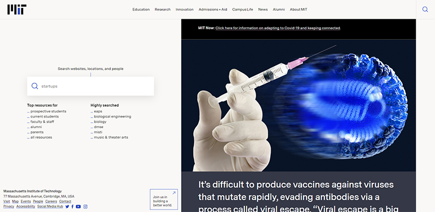Select highly searched 'biological engineering'
Image resolution: width=435 pixels, height=212 pixels.
(112, 117)
